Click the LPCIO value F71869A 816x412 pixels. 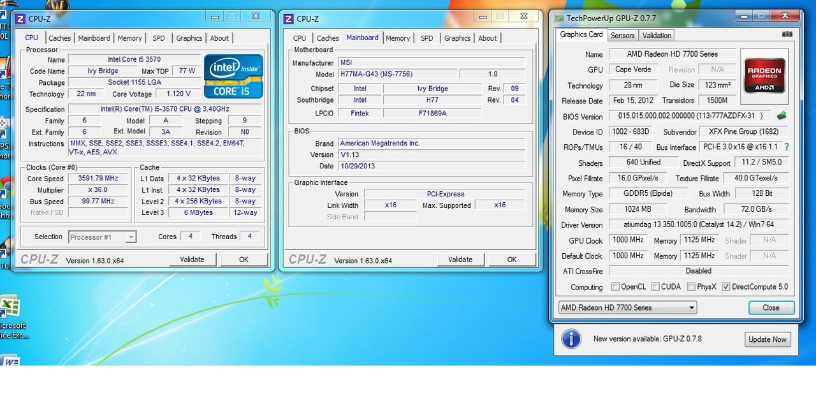tap(432, 113)
